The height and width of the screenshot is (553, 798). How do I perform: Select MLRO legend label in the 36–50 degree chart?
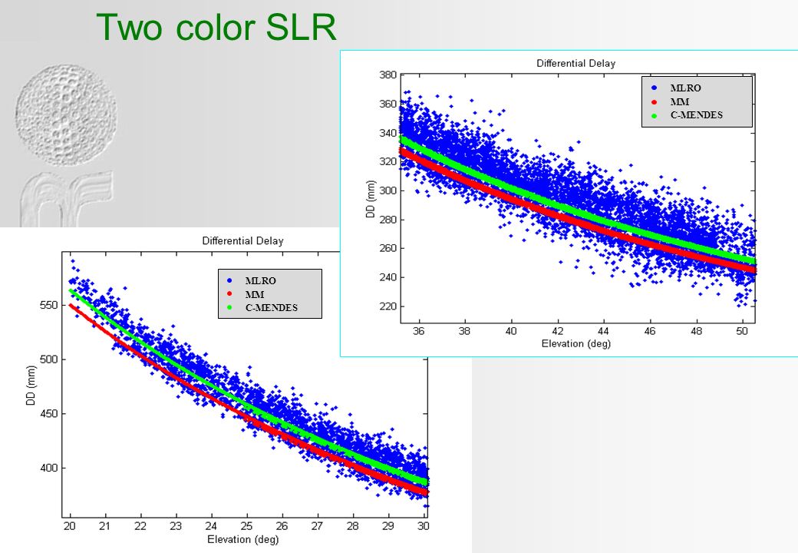685,88
